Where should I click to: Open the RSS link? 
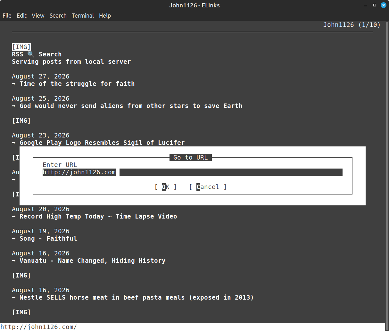(x=18, y=54)
